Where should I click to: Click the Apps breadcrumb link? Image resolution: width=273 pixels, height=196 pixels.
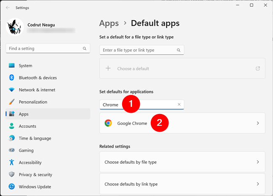click(x=108, y=23)
